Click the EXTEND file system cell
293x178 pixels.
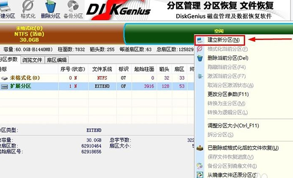click(102, 86)
